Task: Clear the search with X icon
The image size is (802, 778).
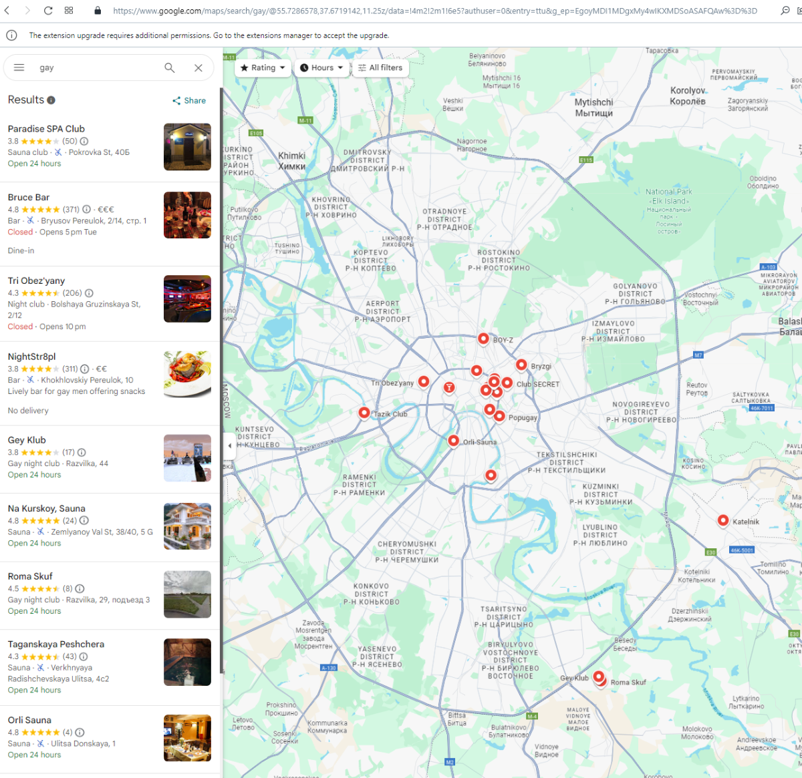Action: (x=198, y=67)
